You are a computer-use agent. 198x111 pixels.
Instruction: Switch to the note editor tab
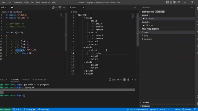(x=74, y=7)
